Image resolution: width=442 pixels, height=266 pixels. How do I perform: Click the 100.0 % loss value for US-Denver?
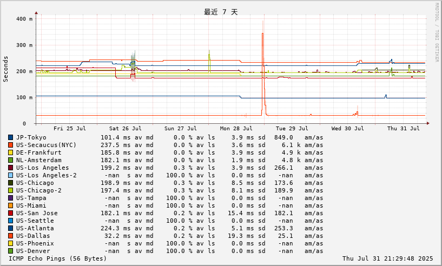point(179,251)
